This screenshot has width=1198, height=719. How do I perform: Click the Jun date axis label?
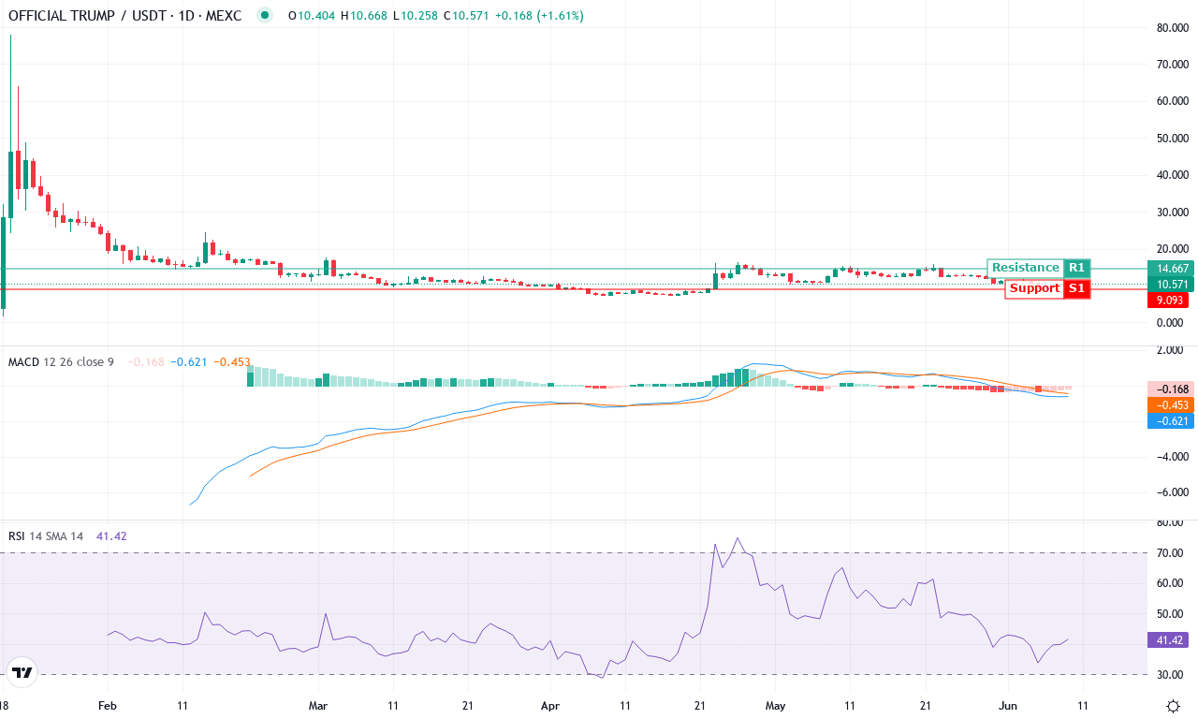point(1006,705)
